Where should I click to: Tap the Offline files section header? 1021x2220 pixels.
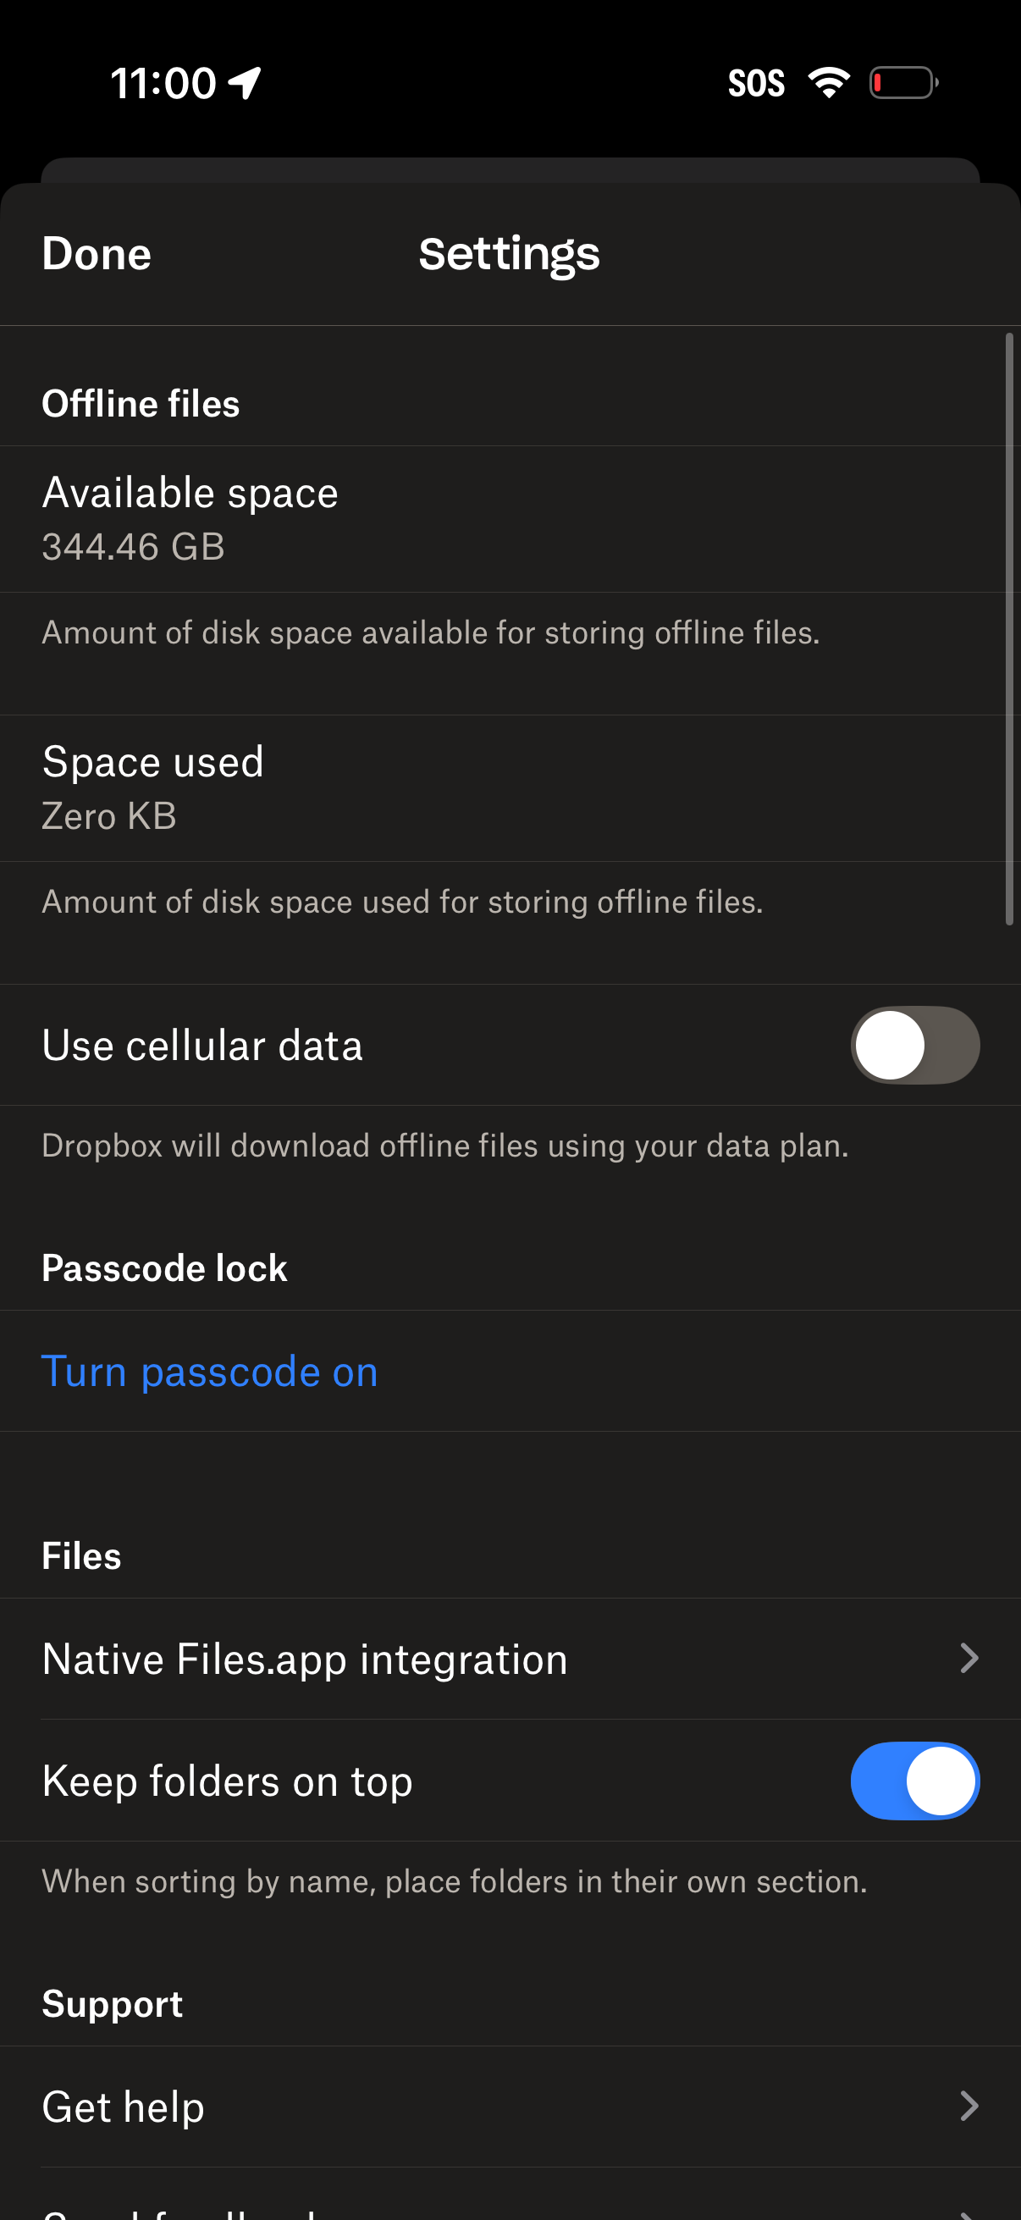pos(141,402)
